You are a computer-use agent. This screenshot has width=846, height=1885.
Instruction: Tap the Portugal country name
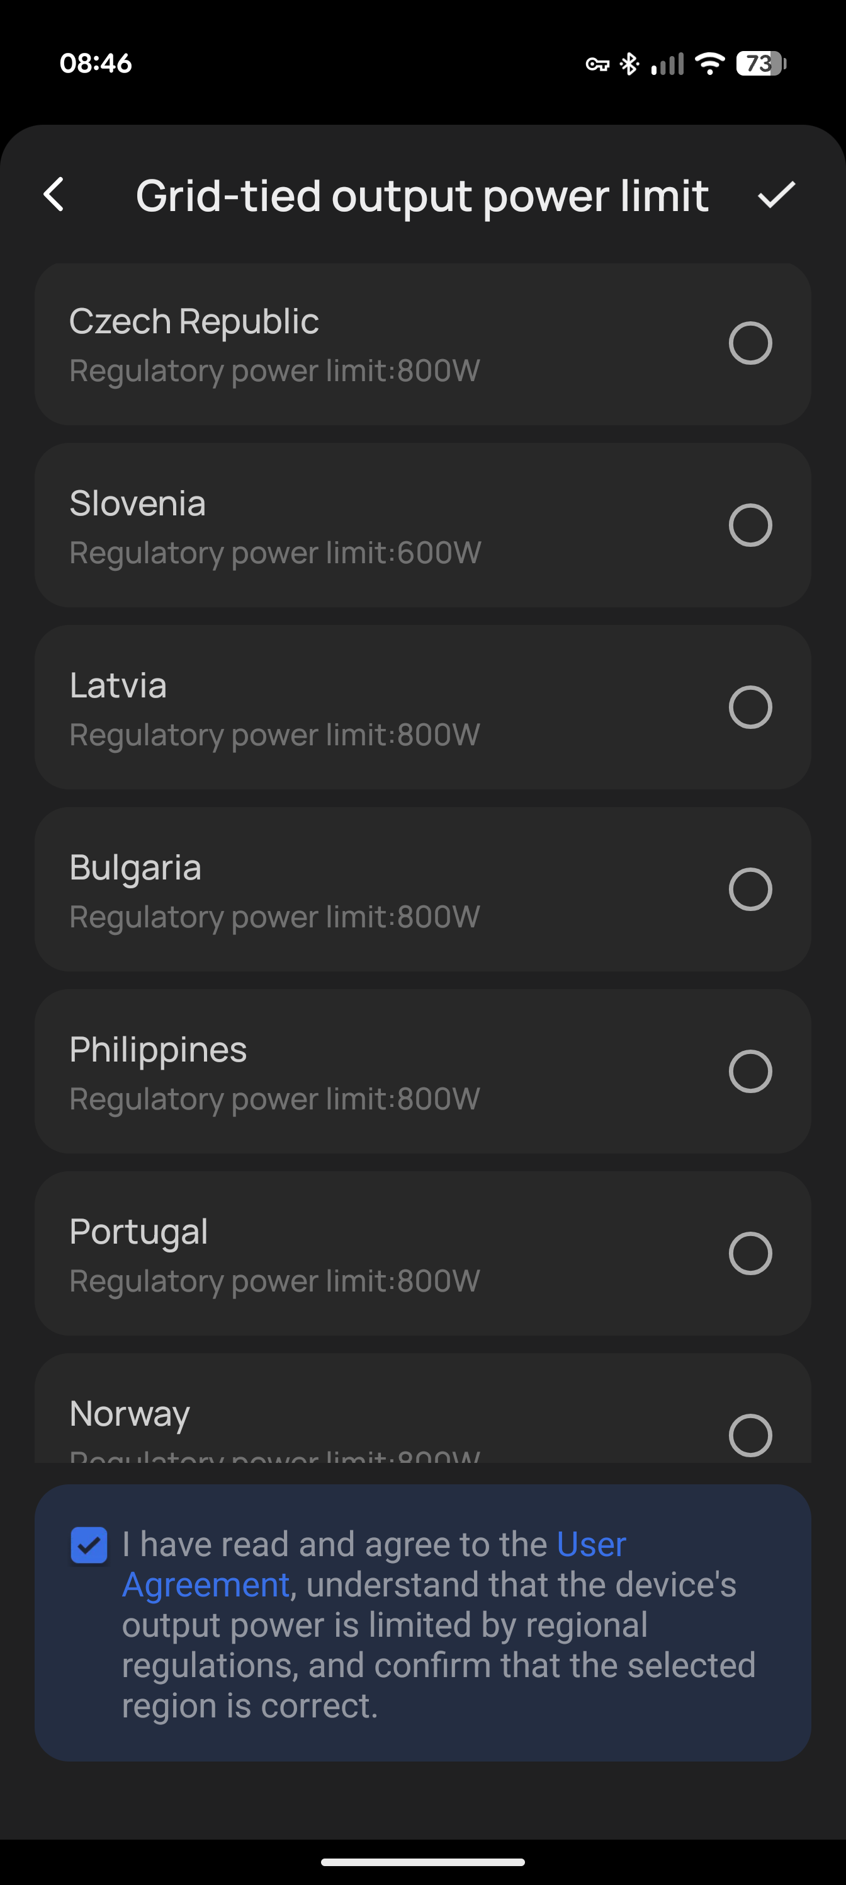click(139, 1232)
